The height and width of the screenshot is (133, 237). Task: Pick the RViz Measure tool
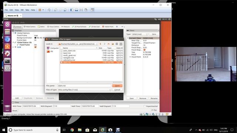pyautogui.click(x=66, y=27)
